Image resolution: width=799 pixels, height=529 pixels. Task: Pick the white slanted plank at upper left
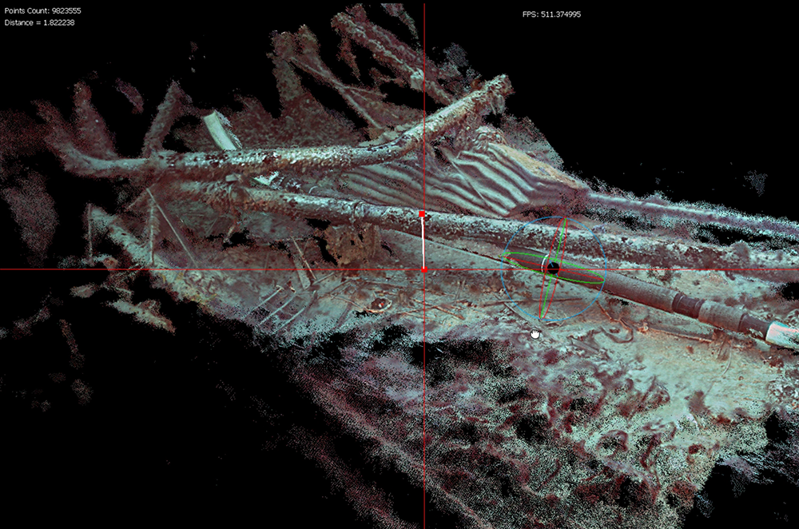tap(220, 130)
